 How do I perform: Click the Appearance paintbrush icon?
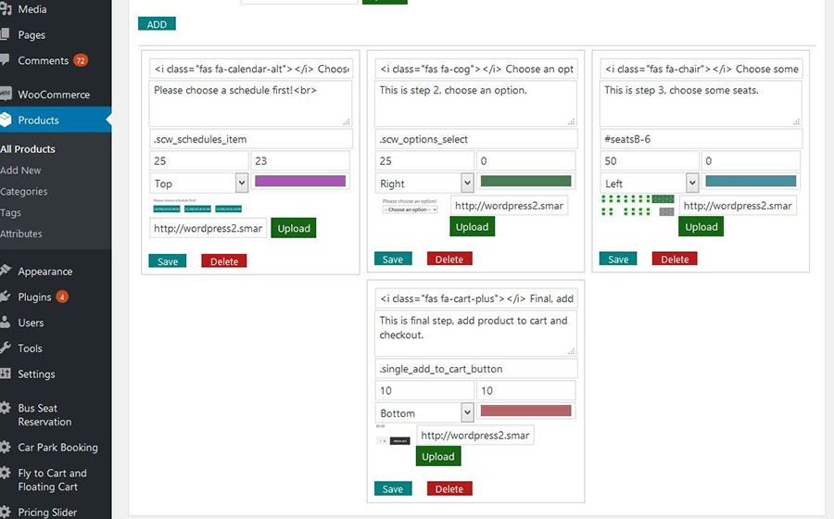pos(5,271)
